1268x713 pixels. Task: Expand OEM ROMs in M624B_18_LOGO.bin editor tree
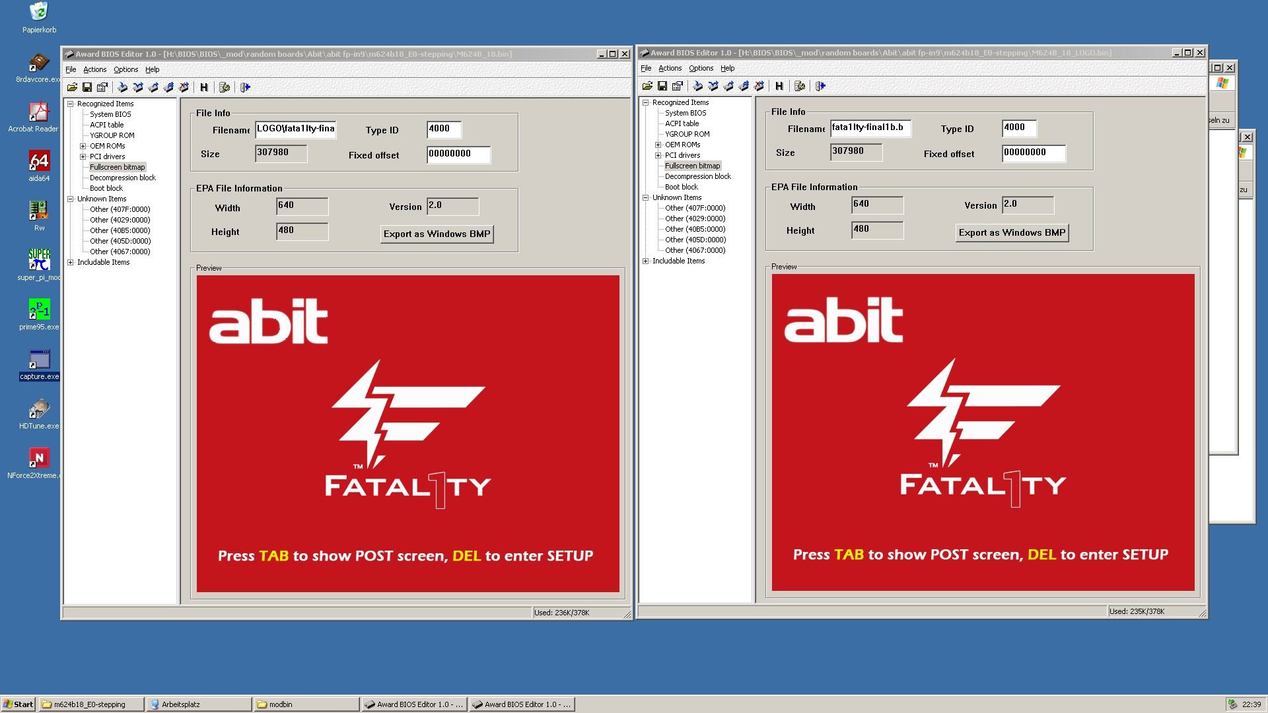(x=658, y=145)
